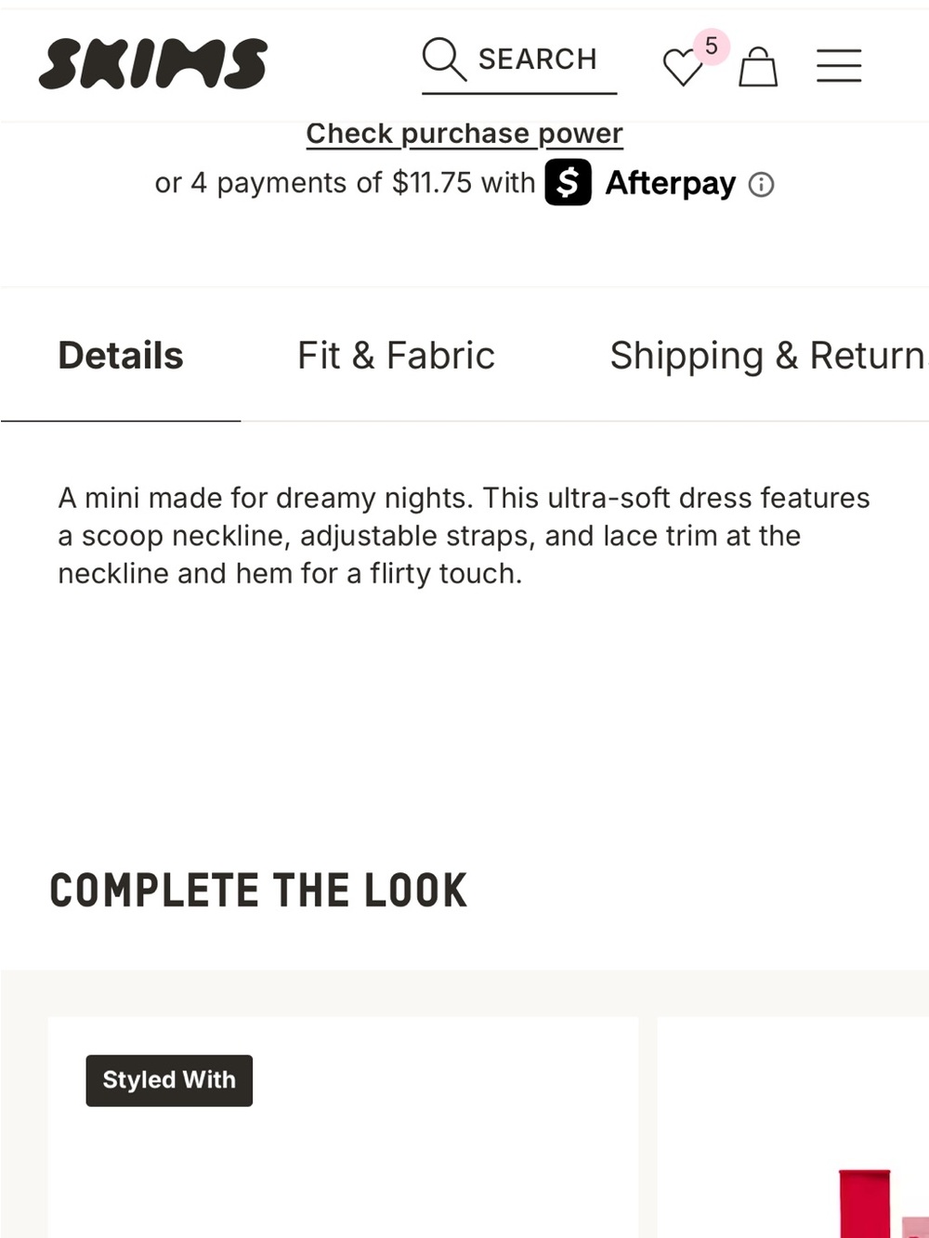Switch to the Shipping & Returns tab
This screenshot has height=1238, width=929.
768,356
